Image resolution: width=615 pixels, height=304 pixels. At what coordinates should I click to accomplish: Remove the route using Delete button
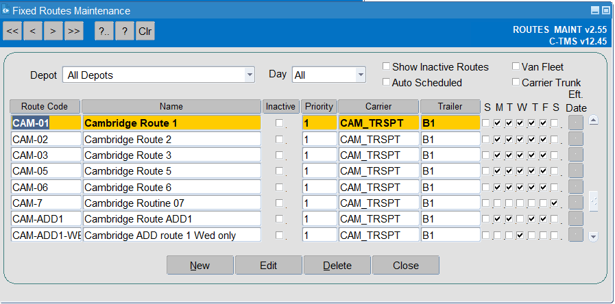tap(337, 265)
